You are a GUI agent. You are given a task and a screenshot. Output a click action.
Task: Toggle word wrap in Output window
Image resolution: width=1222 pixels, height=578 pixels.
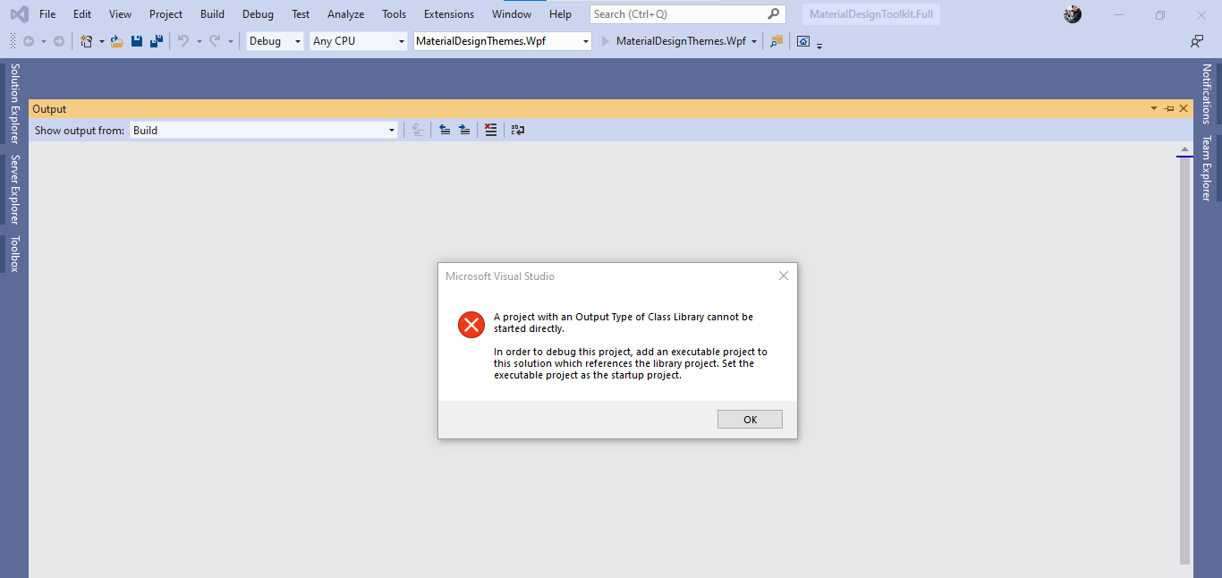tap(518, 130)
